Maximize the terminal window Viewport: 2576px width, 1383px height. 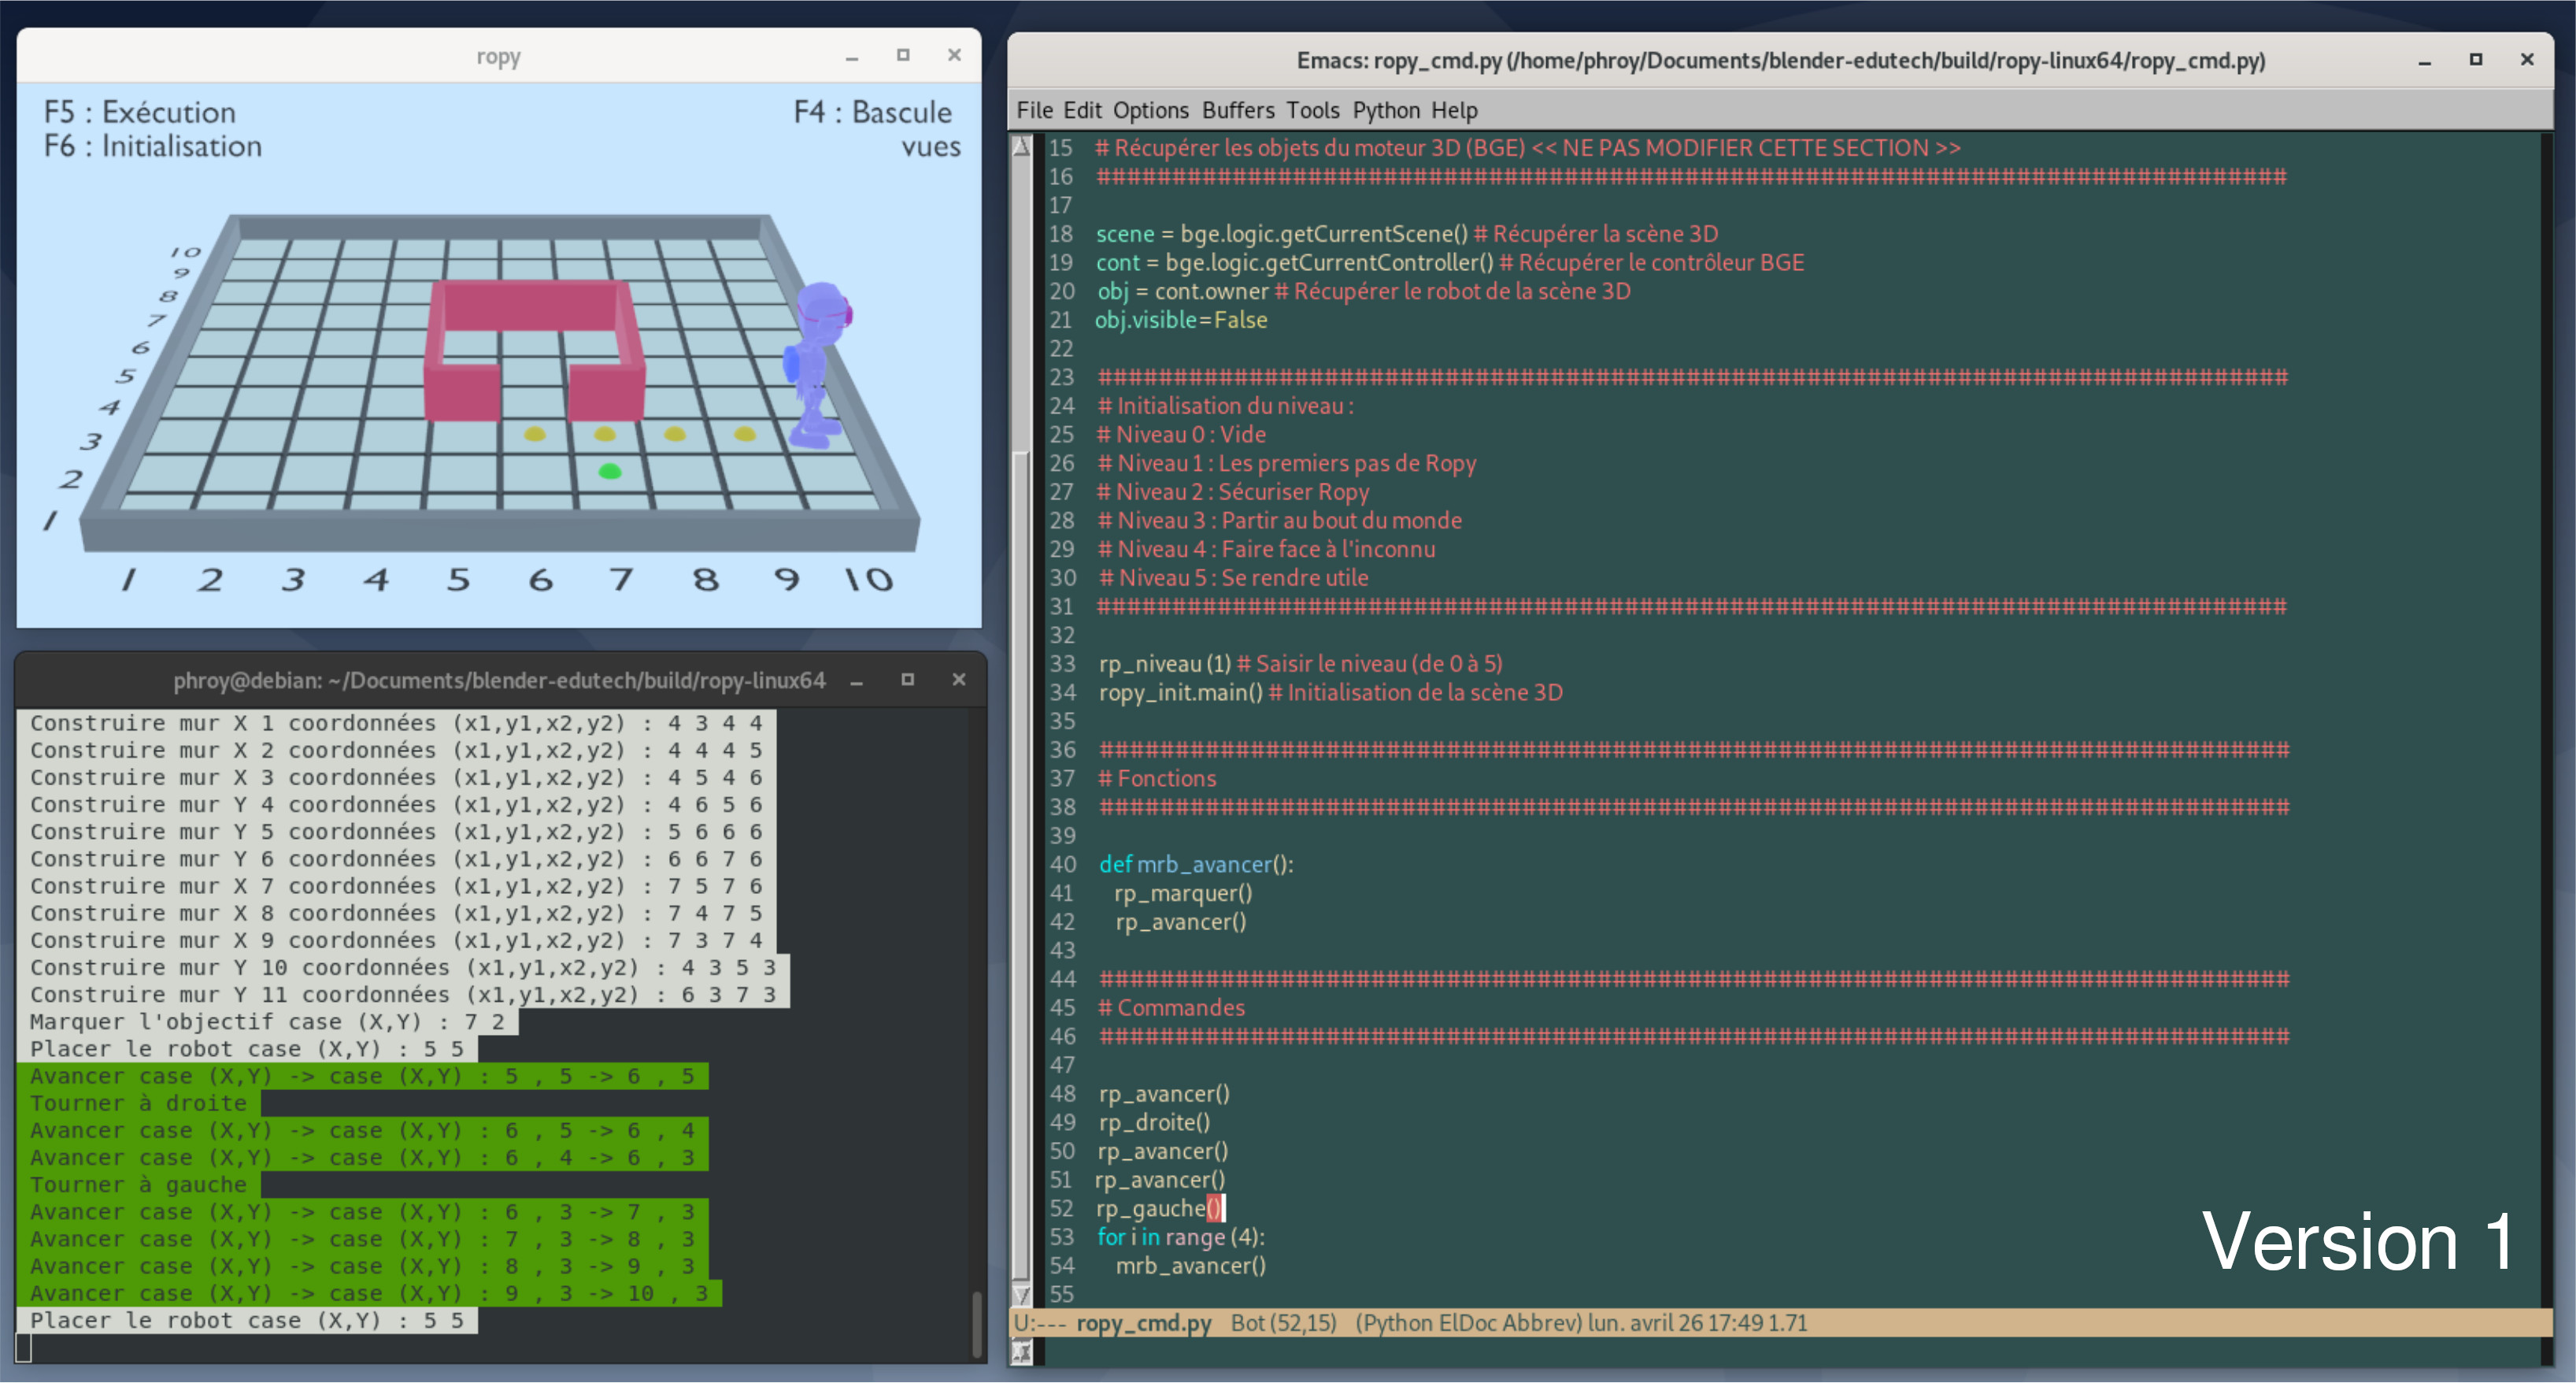tap(908, 680)
